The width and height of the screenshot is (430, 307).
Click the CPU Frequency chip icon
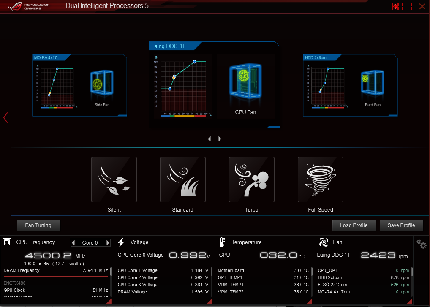(7, 242)
